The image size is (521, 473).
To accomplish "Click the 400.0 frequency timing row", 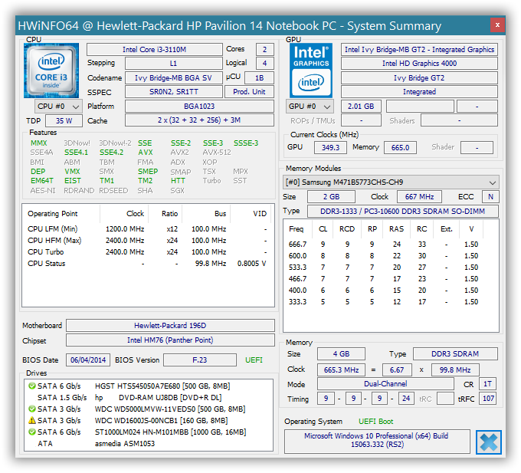I will (x=391, y=291).
